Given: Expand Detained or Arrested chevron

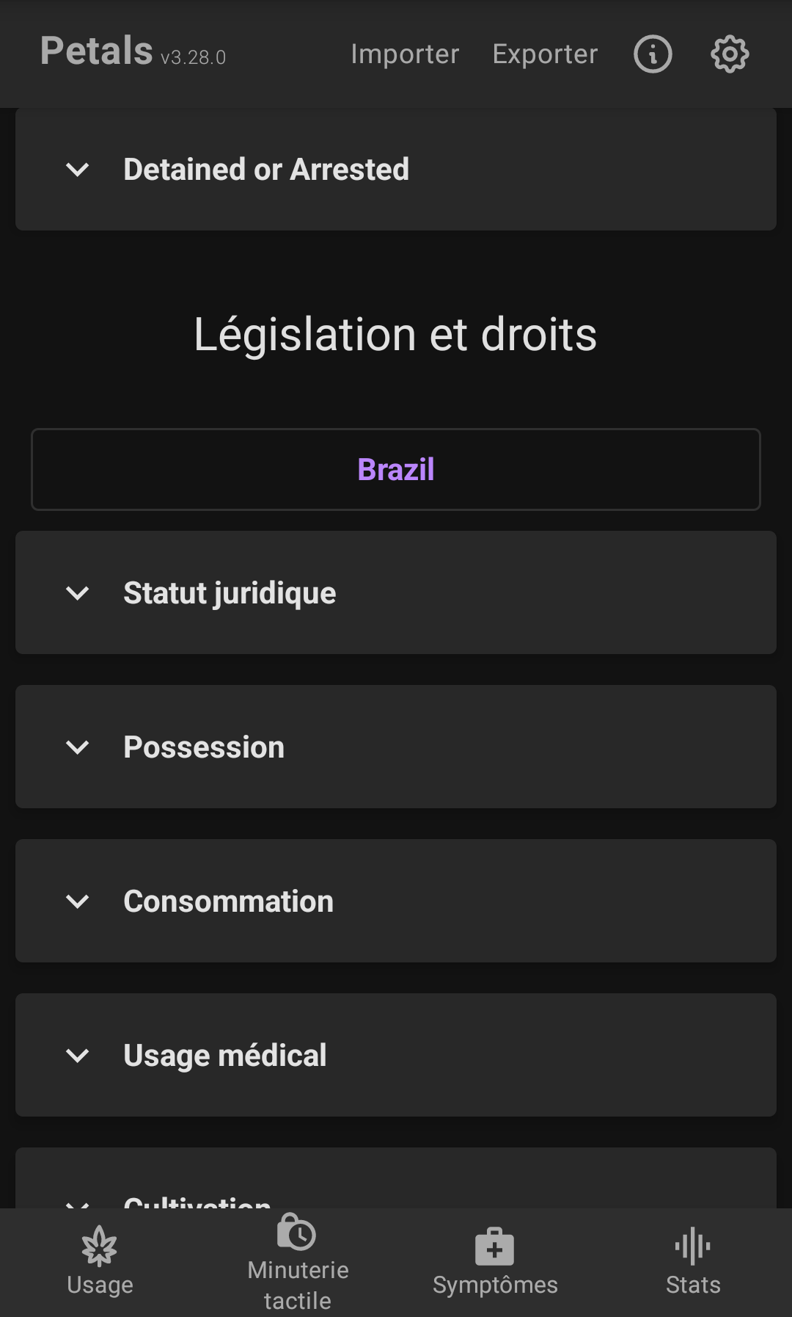Looking at the screenshot, I should pyautogui.click(x=78, y=170).
